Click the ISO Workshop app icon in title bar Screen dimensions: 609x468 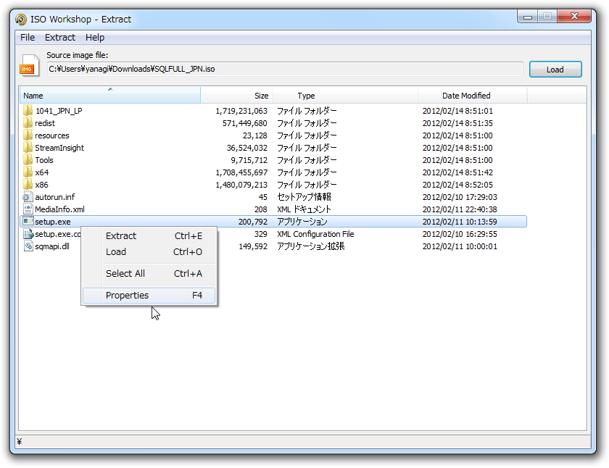(x=21, y=20)
